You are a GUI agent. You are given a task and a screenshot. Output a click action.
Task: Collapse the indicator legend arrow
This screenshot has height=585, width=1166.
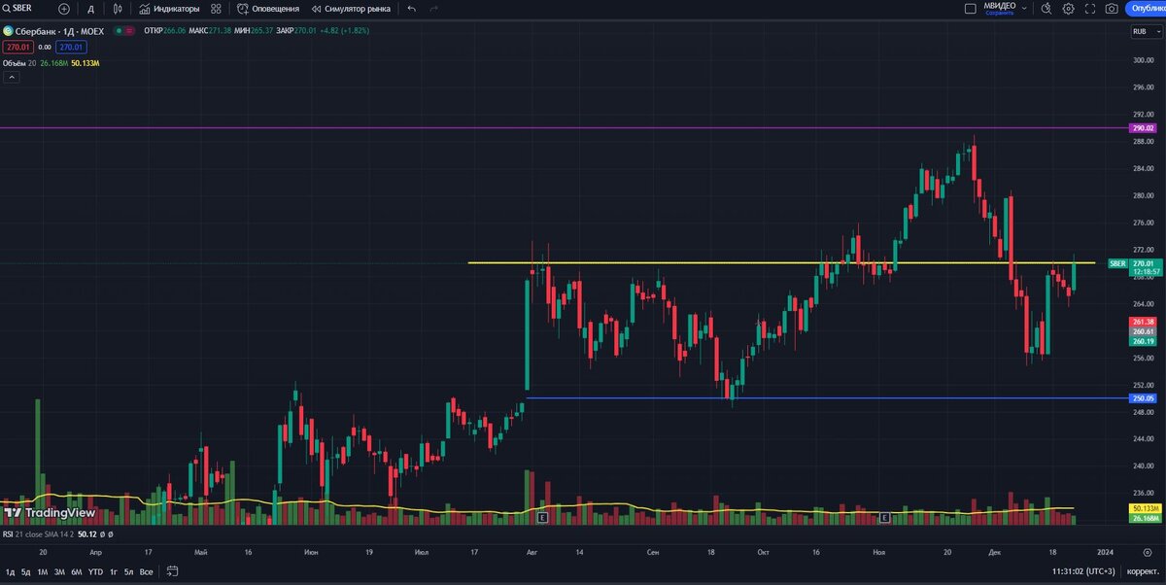(11, 77)
